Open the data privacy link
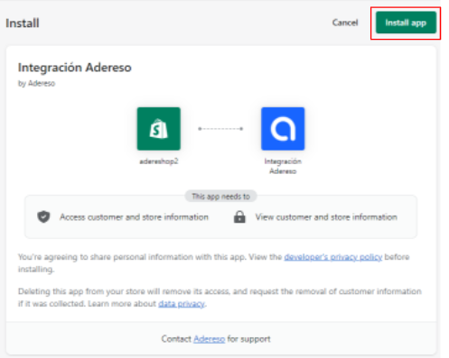Viewport: 449px width, 358px height. point(182,304)
